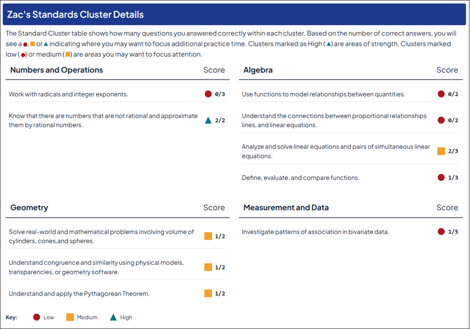Click Zac's Standards Cluster Details title bar
470x329 pixels.
(234, 15)
